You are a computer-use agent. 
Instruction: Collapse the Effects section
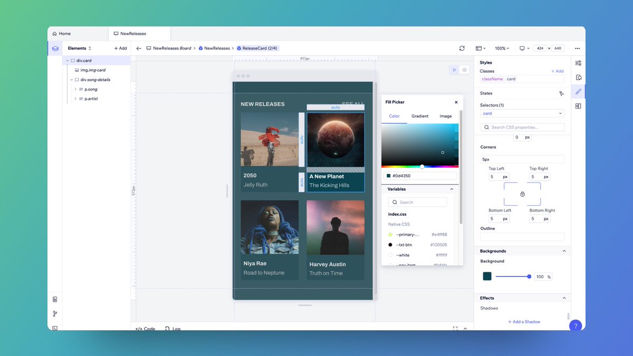pos(564,298)
